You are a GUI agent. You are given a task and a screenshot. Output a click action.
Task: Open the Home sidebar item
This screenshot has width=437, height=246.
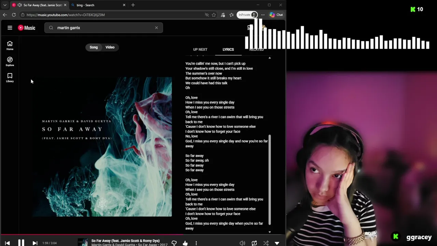(10, 45)
